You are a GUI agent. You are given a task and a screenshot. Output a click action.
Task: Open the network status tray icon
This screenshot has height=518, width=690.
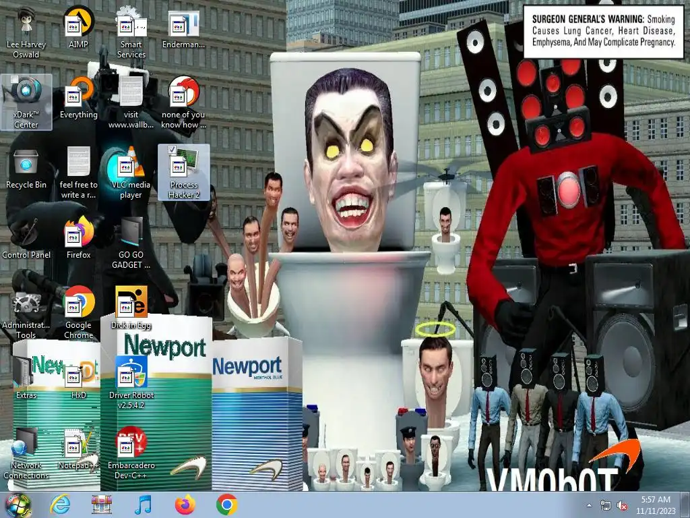(606, 506)
